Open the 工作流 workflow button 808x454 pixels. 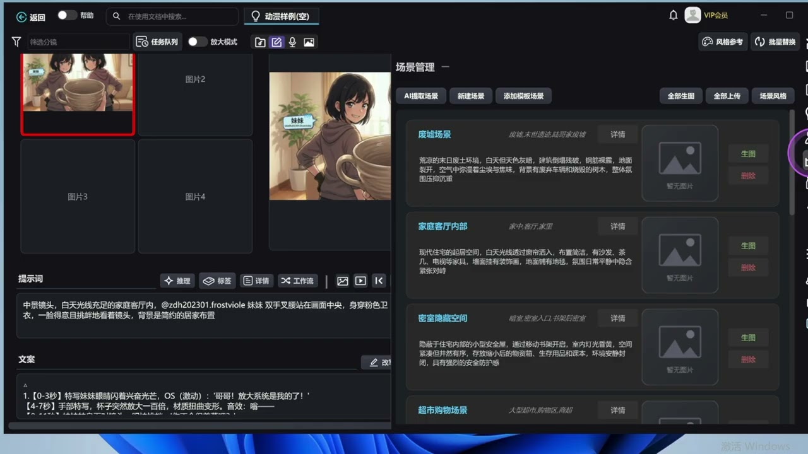[x=297, y=281]
